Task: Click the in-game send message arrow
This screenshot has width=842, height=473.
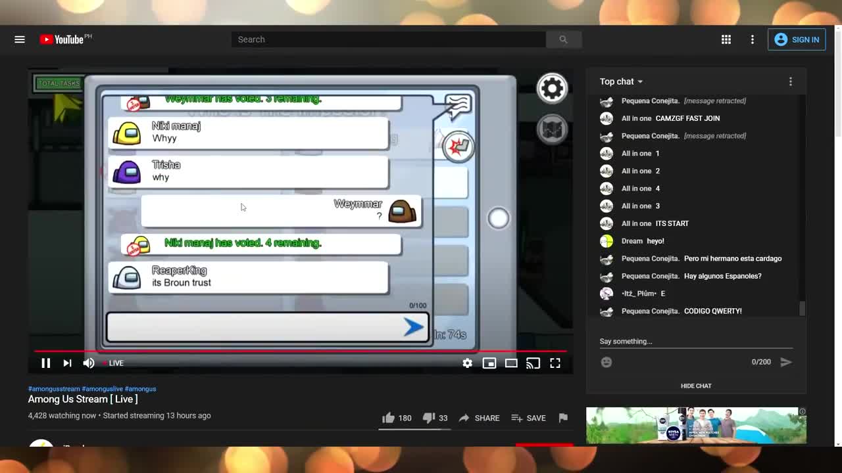Action: click(x=413, y=327)
